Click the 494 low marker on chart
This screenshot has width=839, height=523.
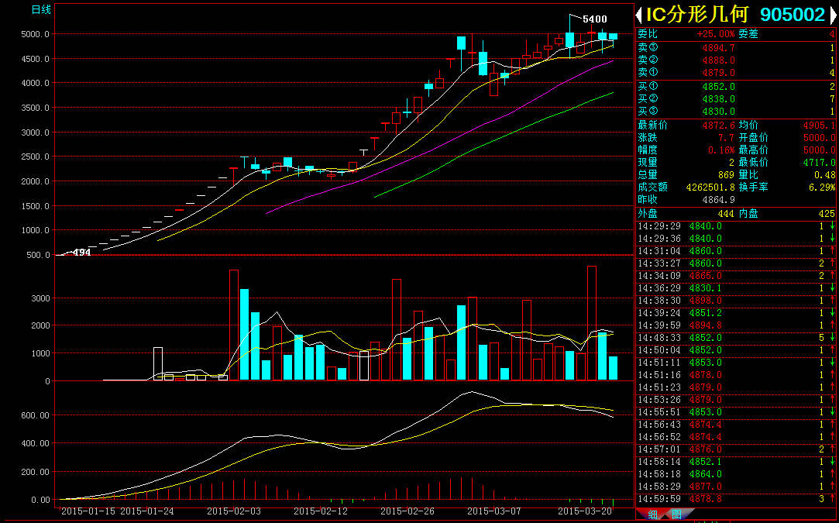coord(82,252)
